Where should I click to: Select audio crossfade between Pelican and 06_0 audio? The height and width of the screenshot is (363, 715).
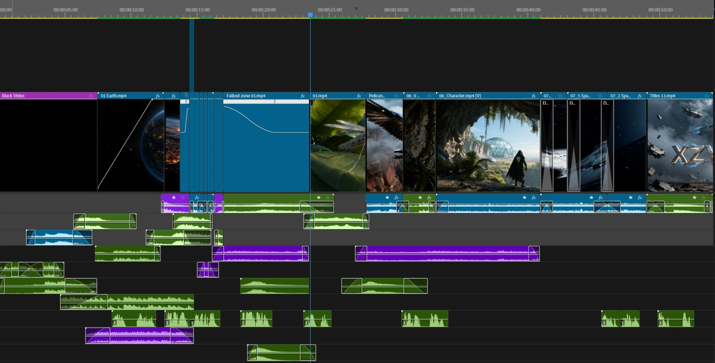403,207
